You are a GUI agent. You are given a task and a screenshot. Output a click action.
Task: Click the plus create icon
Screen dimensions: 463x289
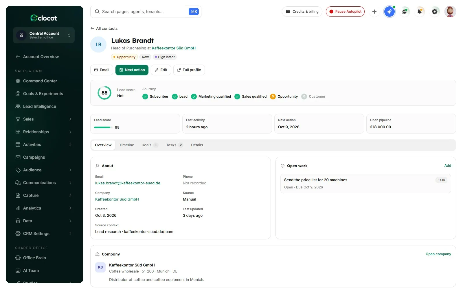[x=374, y=12]
